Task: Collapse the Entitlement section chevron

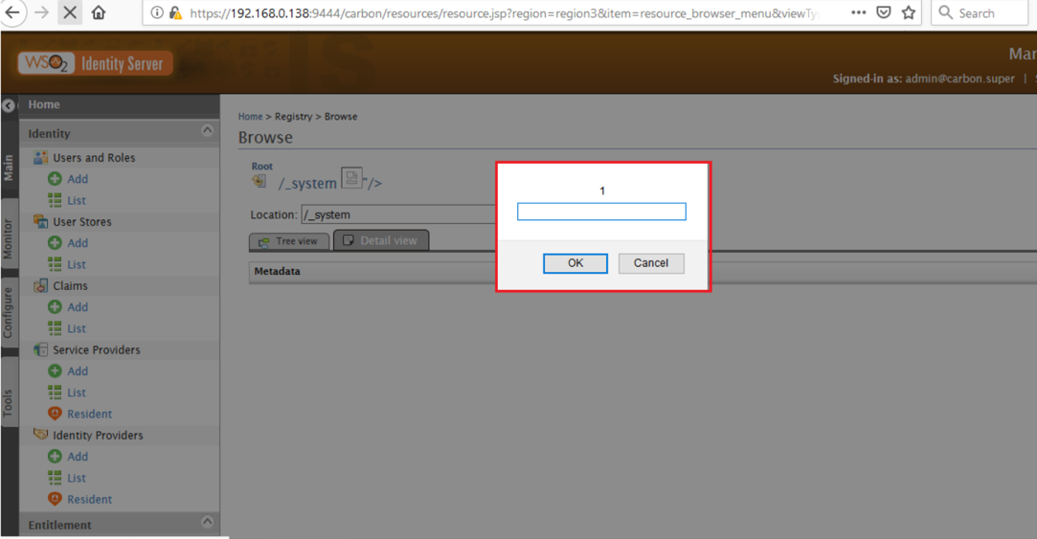Action: [x=207, y=522]
